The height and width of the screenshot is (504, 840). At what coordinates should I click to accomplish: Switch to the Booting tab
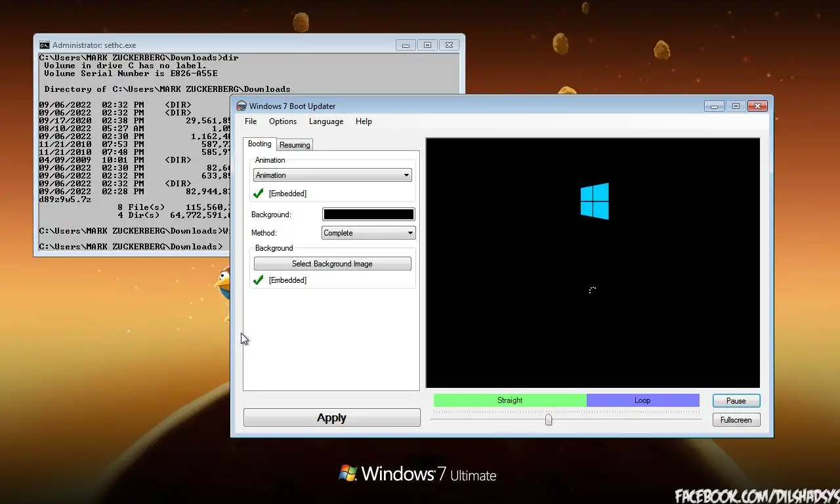259,144
